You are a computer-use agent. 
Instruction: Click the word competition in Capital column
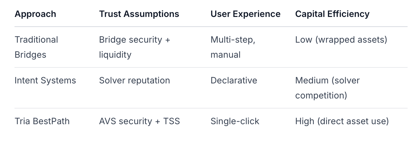pos(321,95)
